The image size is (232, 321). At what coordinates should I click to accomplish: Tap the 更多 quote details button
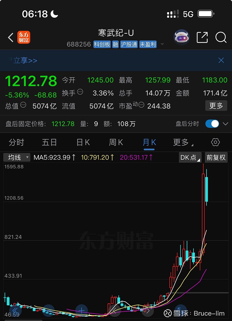click(x=216, y=106)
